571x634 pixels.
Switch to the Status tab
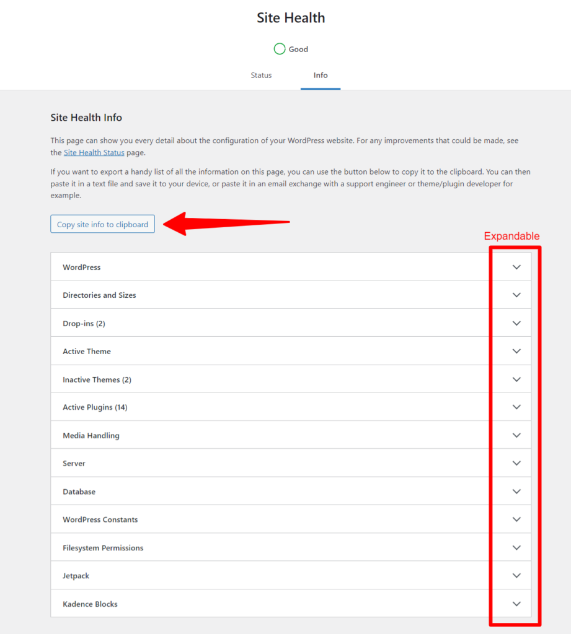coord(260,75)
